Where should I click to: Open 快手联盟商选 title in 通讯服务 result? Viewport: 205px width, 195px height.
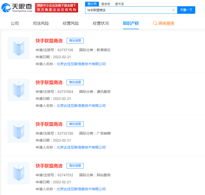pos(49,83)
